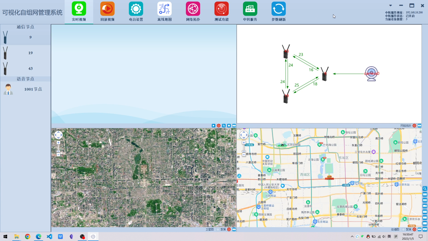
Task: Expand the street map panel
Action: pyautogui.click(x=419, y=229)
